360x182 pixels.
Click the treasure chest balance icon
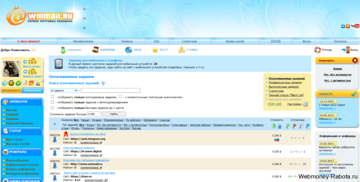(95, 50)
